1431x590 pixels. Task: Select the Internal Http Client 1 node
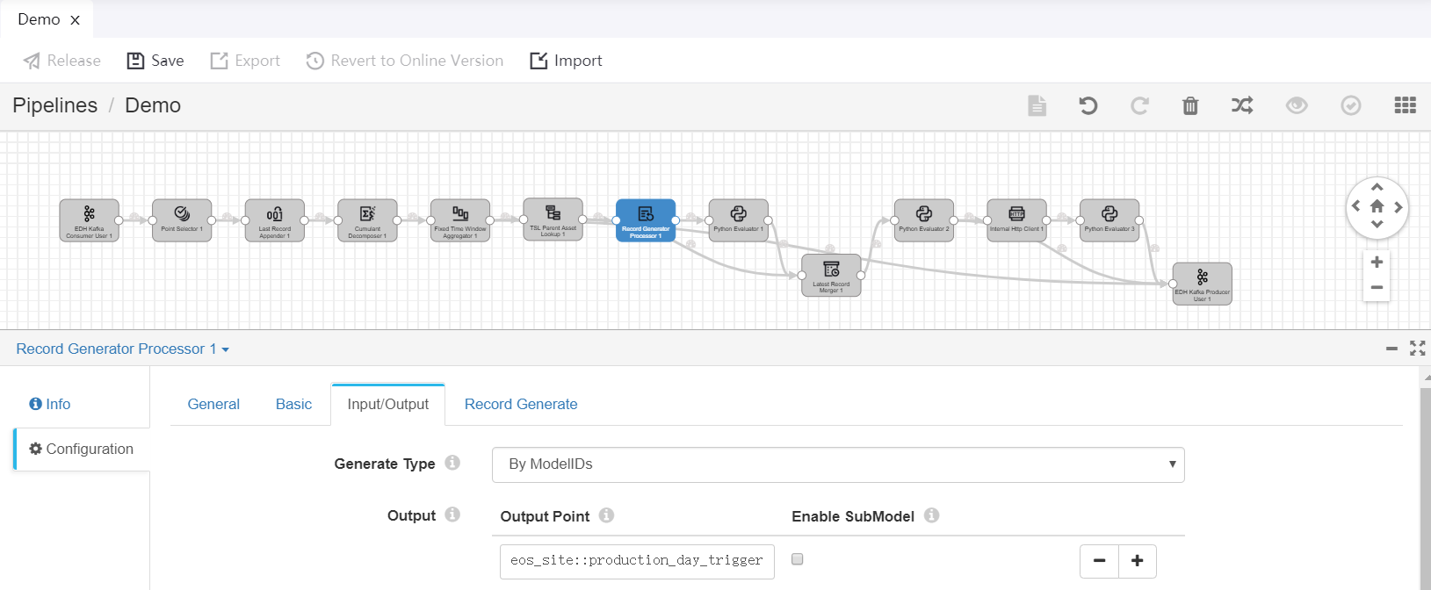click(x=1016, y=219)
